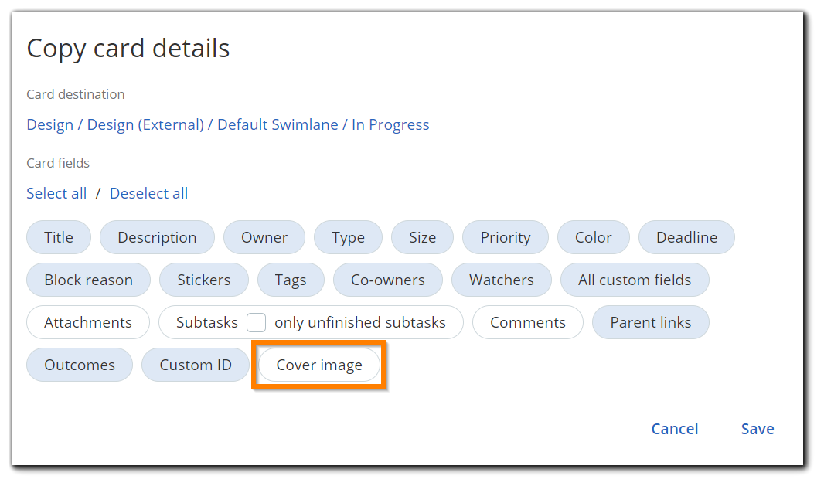Tick the only unfinished subtasks checkbox

click(256, 322)
